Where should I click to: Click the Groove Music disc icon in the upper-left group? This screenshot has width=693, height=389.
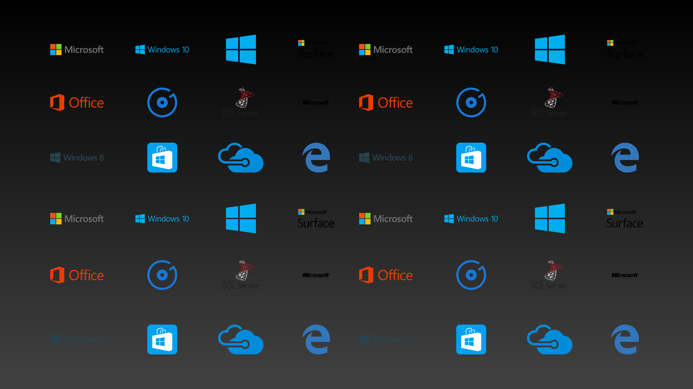point(162,103)
